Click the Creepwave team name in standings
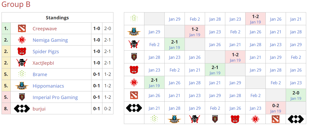The image size is (309, 125). coord(45,29)
